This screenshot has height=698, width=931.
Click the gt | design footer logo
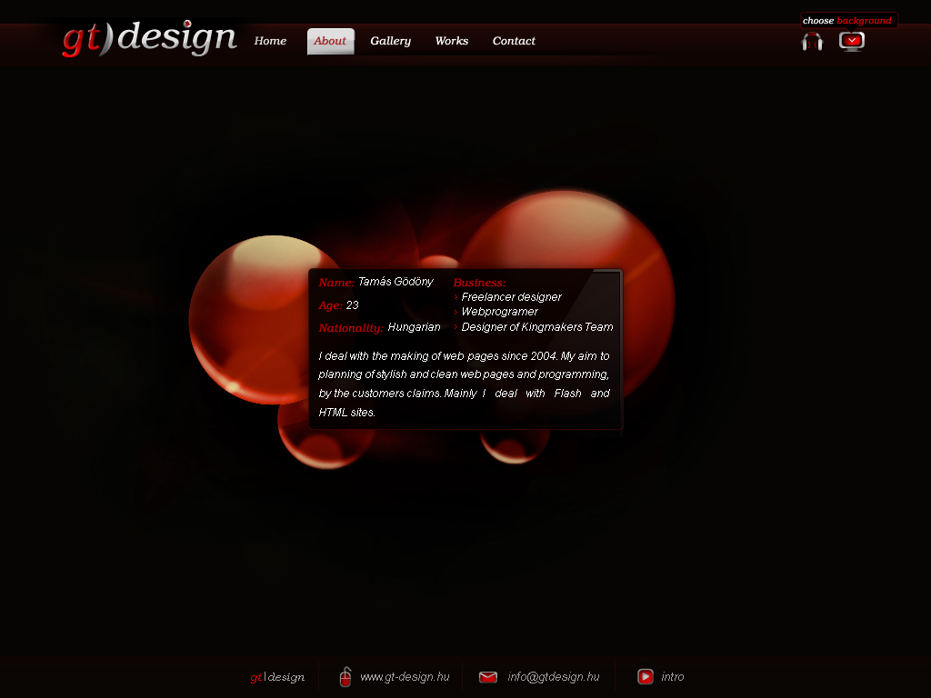coord(277,676)
